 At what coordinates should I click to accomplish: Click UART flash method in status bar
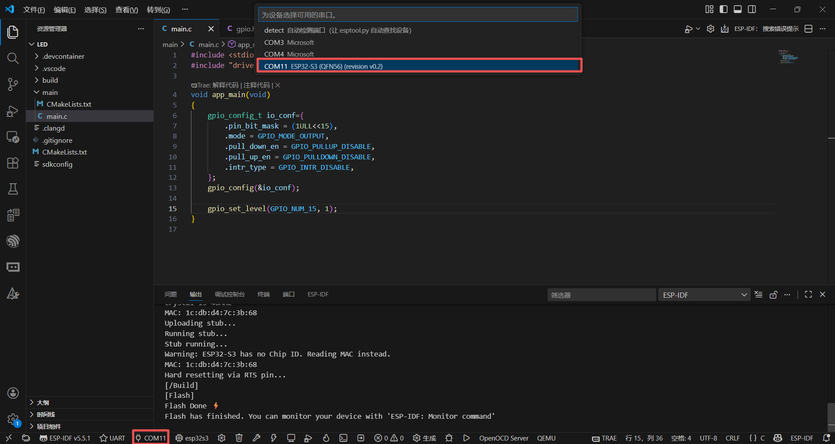[x=112, y=438]
